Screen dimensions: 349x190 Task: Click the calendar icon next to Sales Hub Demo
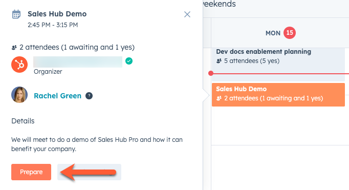point(16,14)
